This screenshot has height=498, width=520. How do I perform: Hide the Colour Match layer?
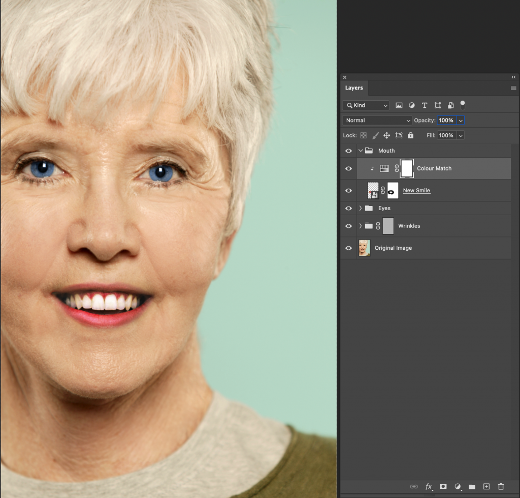point(348,168)
